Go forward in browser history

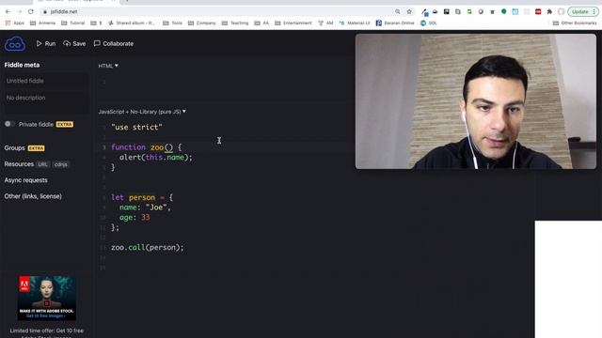tap(20, 12)
